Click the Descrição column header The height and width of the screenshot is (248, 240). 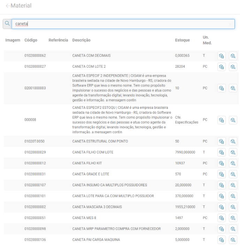(81, 40)
